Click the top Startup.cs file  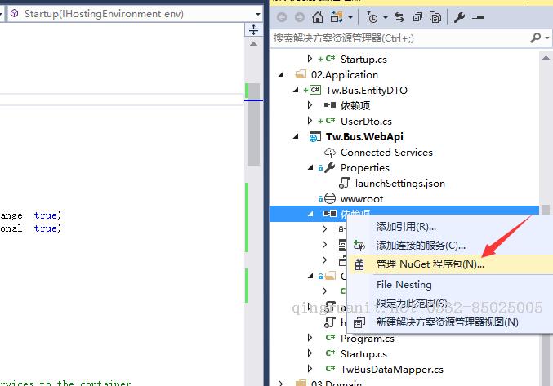pos(363,60)
